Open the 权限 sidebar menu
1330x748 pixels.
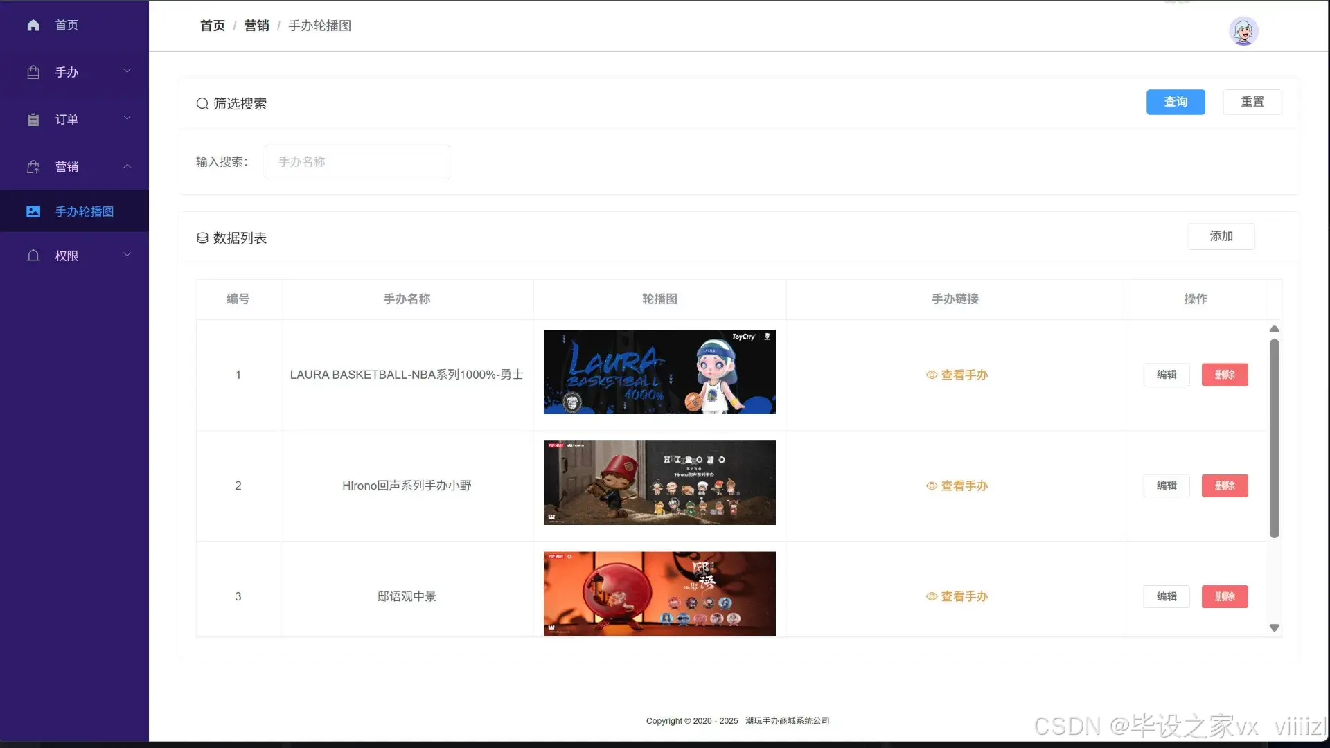pos(74,256)
